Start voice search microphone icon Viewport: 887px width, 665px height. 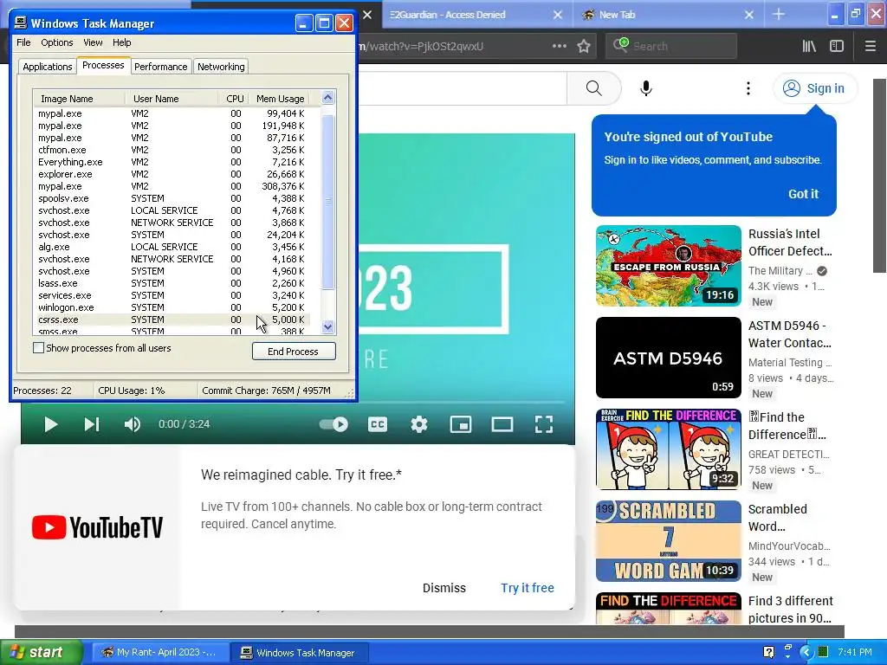click(x=646, y=88)
